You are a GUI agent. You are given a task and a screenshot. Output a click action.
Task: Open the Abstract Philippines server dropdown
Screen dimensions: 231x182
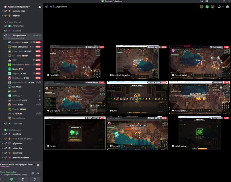click(x=19, y=7)
